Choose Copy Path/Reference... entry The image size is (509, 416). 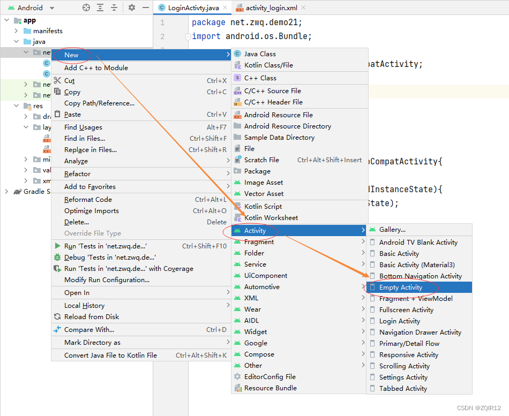(x=141, y=103)
